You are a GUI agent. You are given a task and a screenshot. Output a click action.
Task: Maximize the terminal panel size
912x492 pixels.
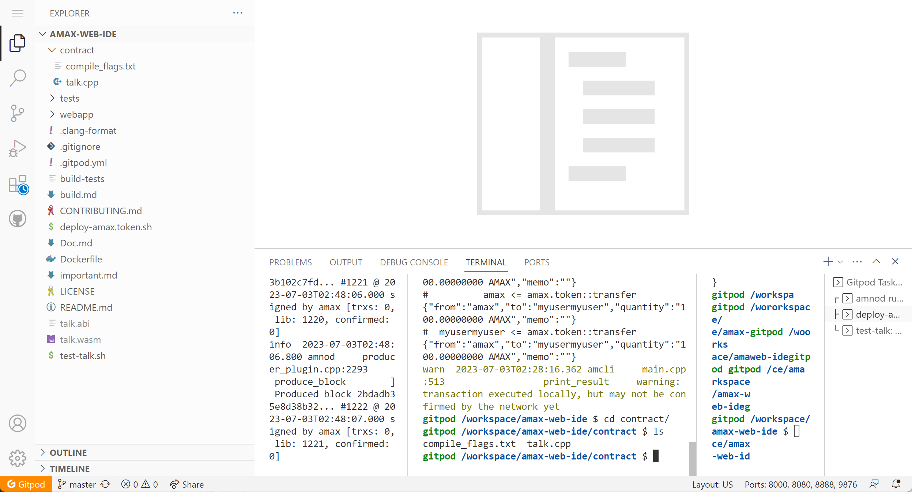876,262
